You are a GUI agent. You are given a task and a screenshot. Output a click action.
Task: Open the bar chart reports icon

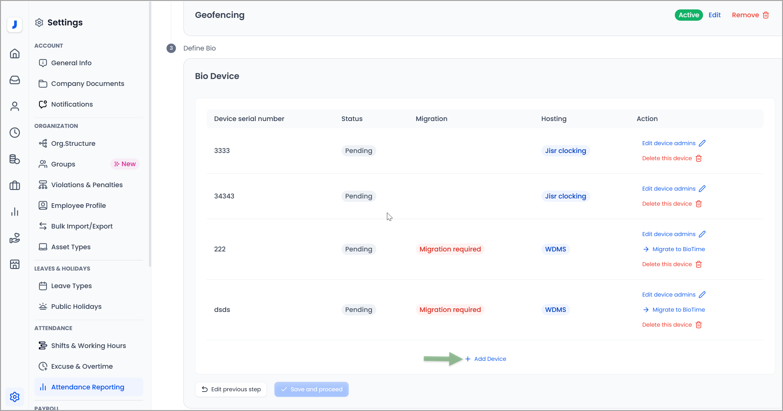[14, 212]
